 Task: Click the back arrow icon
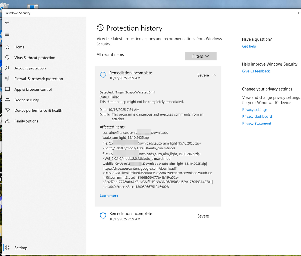pyautogui.click(x=7, y=22)
